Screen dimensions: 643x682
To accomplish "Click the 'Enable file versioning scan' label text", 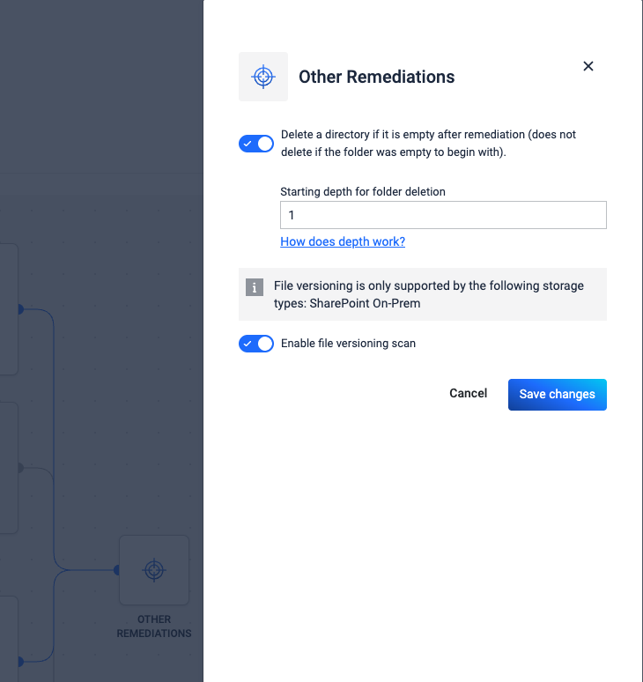I will click(x=348, y=344).
